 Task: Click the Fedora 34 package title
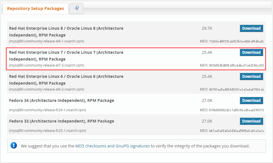point(62,100)
